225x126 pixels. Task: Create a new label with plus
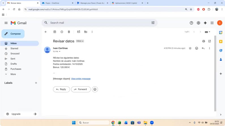36,83
